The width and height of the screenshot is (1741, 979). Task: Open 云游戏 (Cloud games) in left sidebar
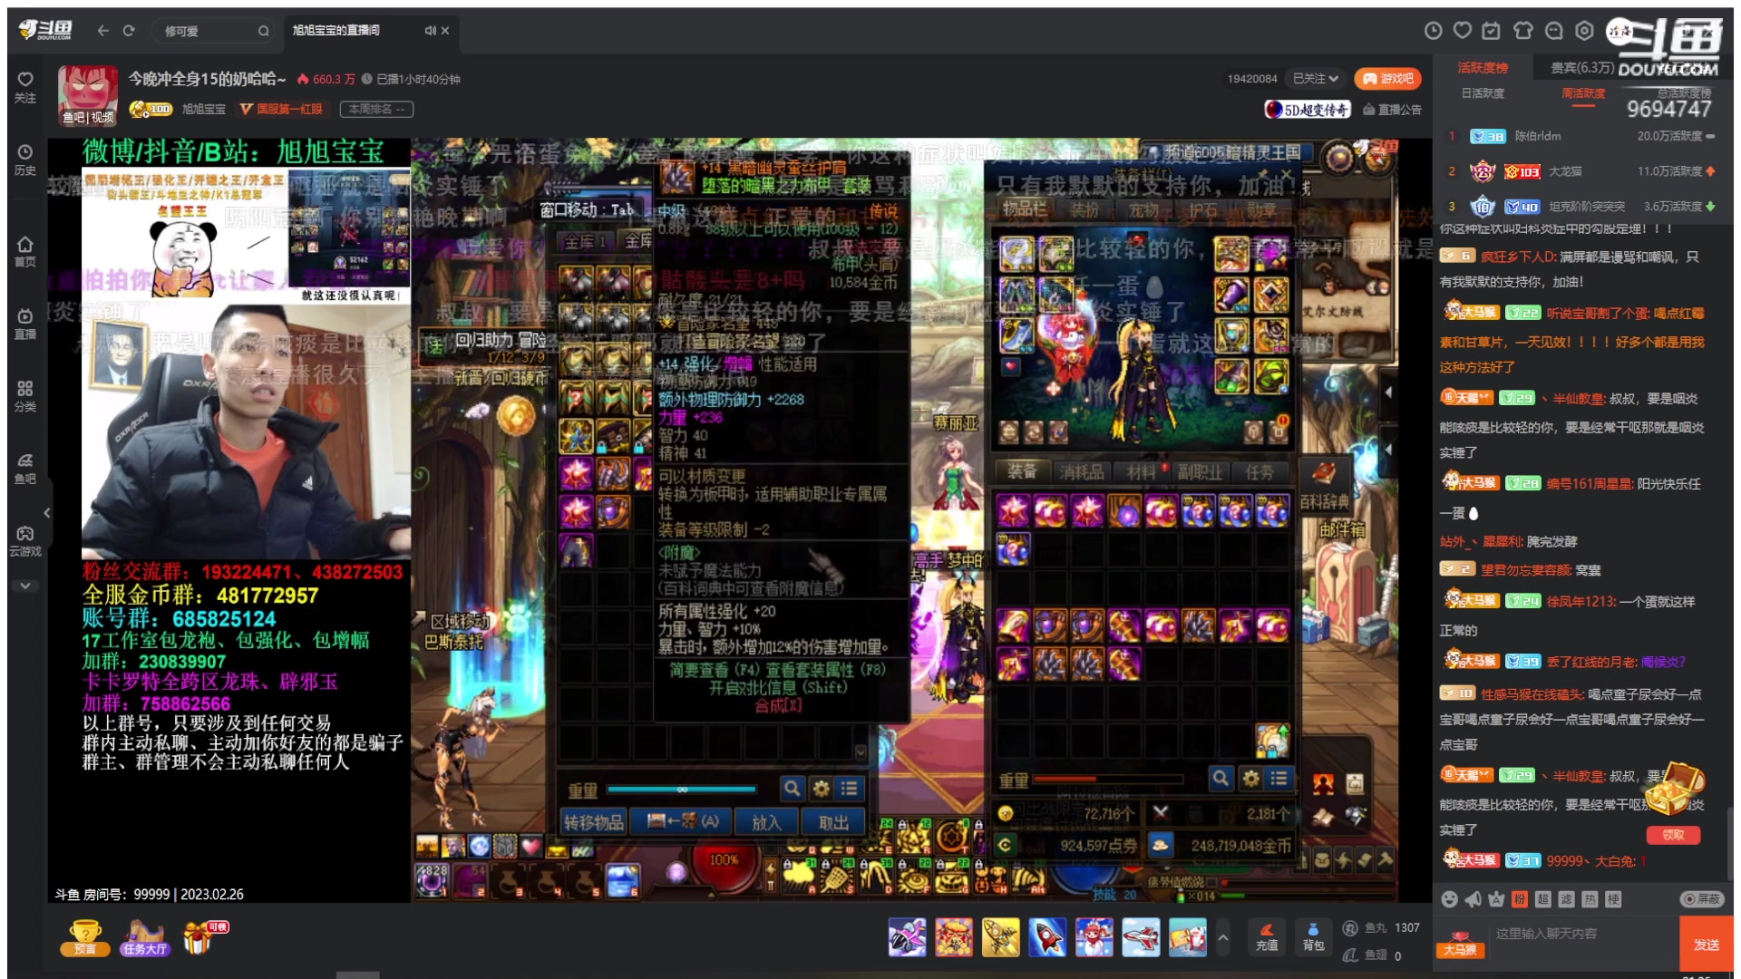[25, 541]
